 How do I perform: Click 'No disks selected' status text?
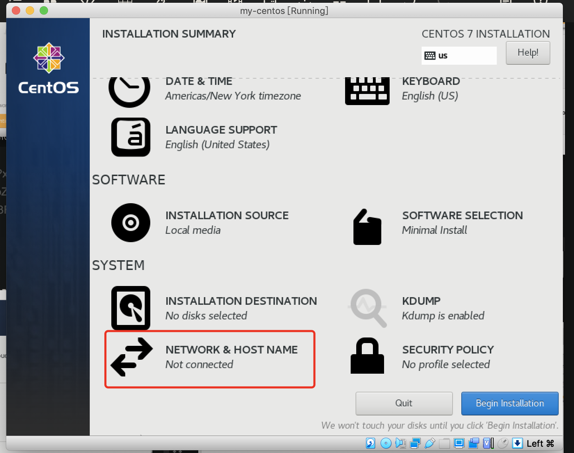pos(206,316)
